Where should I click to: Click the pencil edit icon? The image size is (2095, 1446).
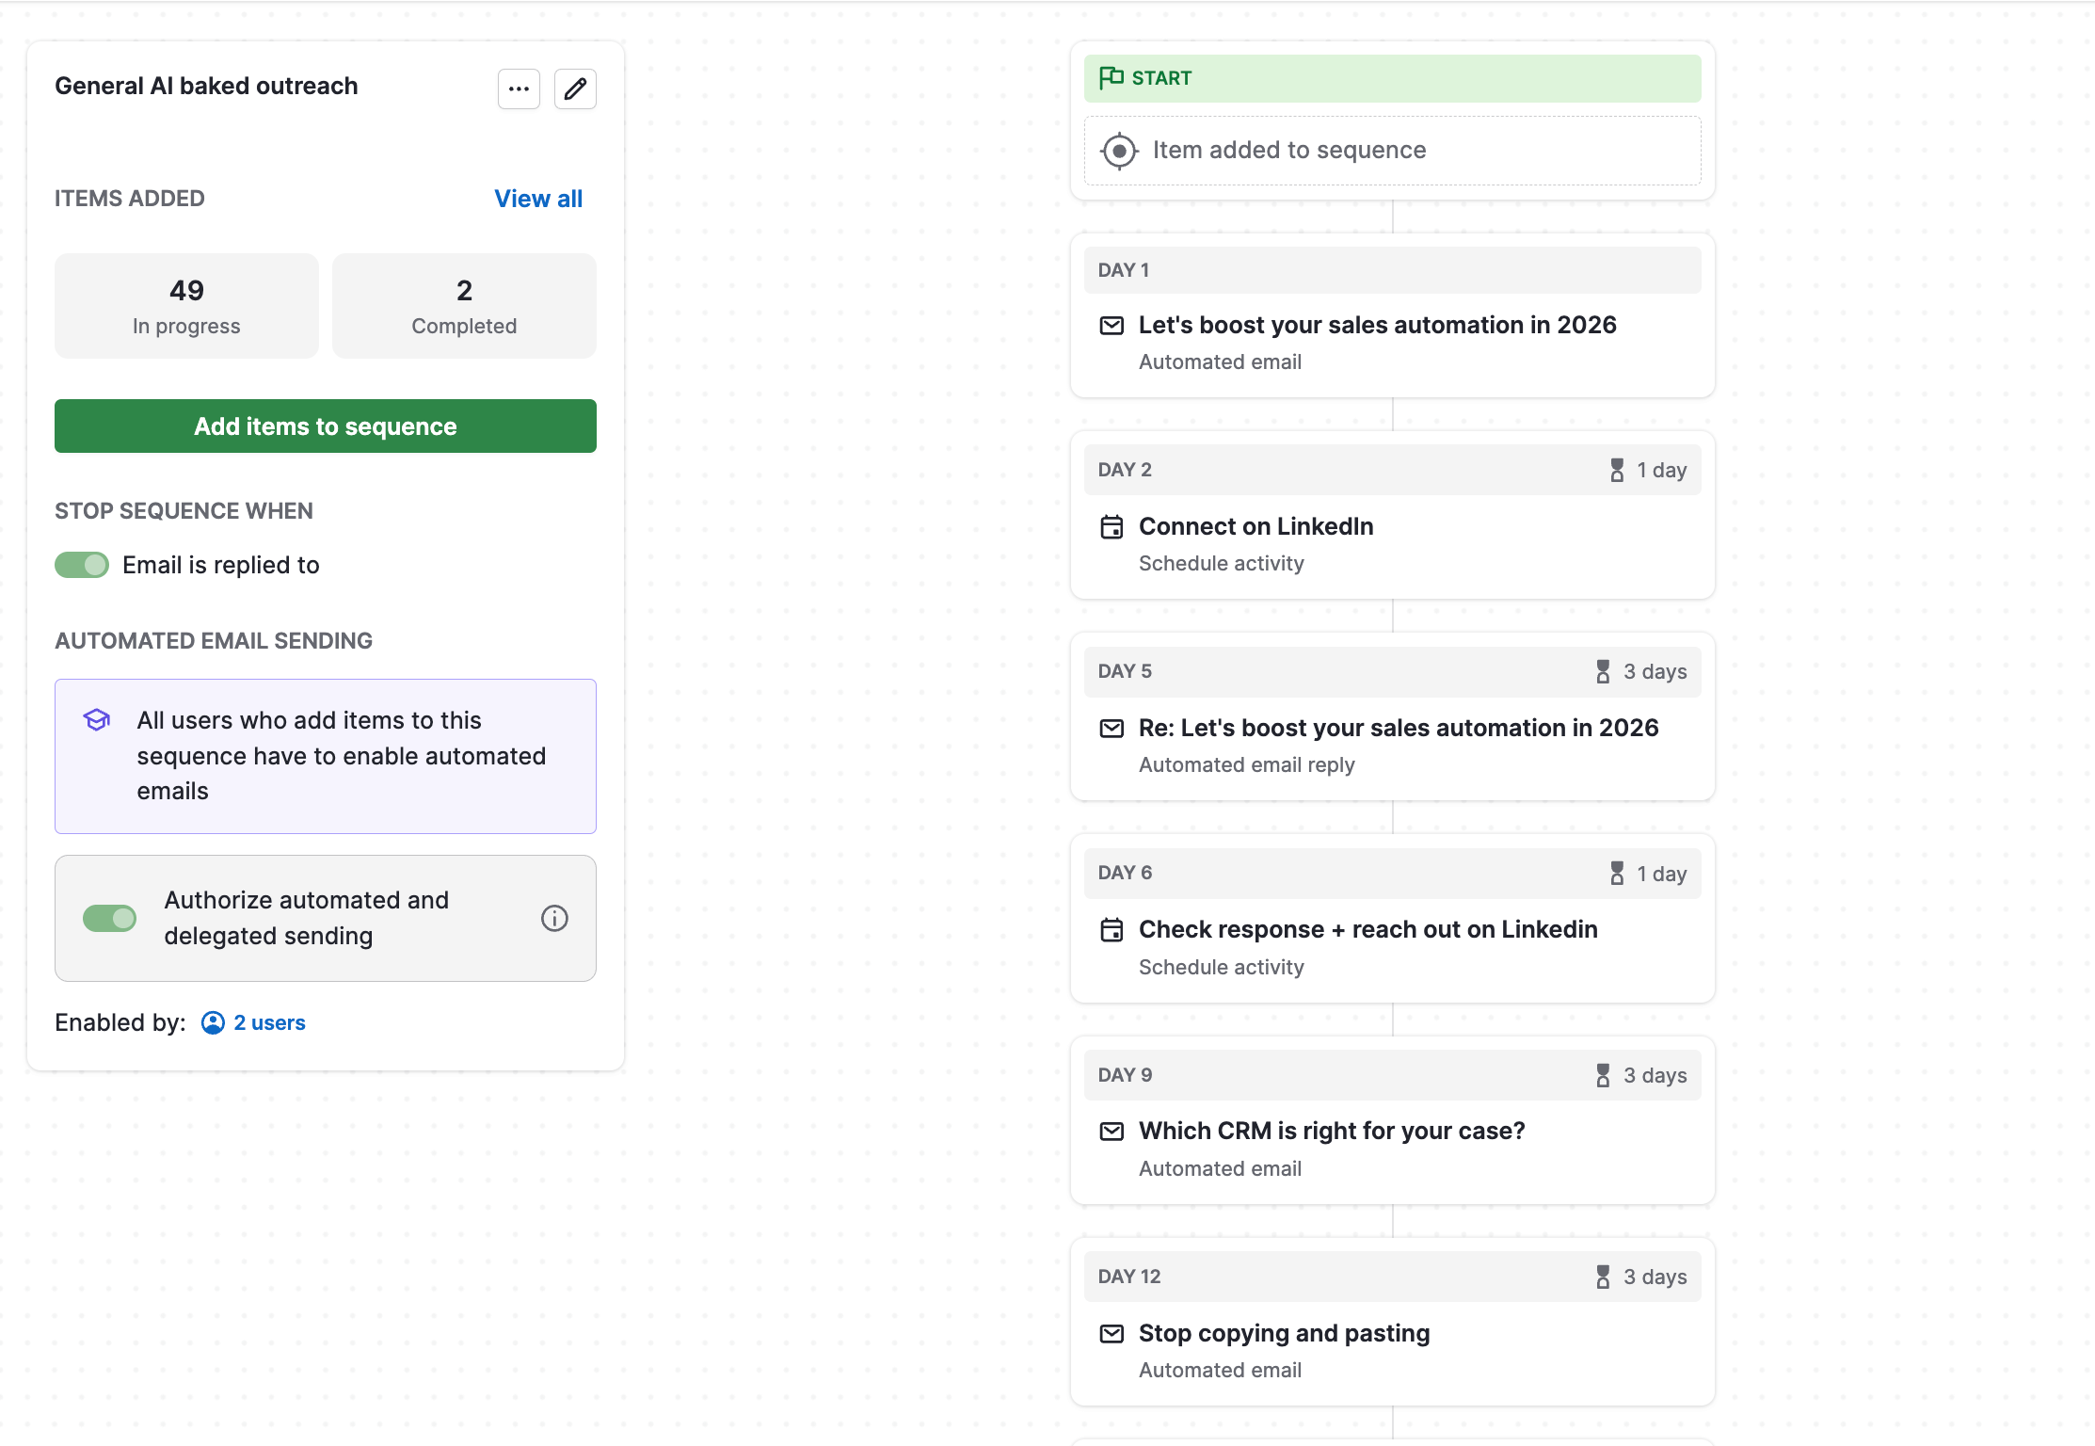pos(575,89)
